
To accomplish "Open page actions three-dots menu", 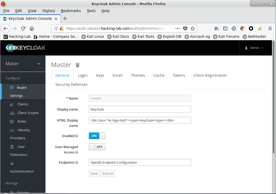I will click(x=178, y=28).
